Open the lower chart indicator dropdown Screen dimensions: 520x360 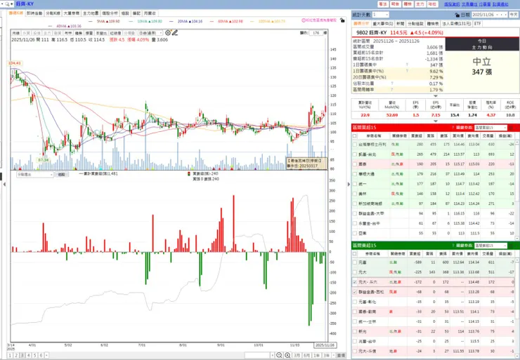pyautogui.click(x=35, y=174)
